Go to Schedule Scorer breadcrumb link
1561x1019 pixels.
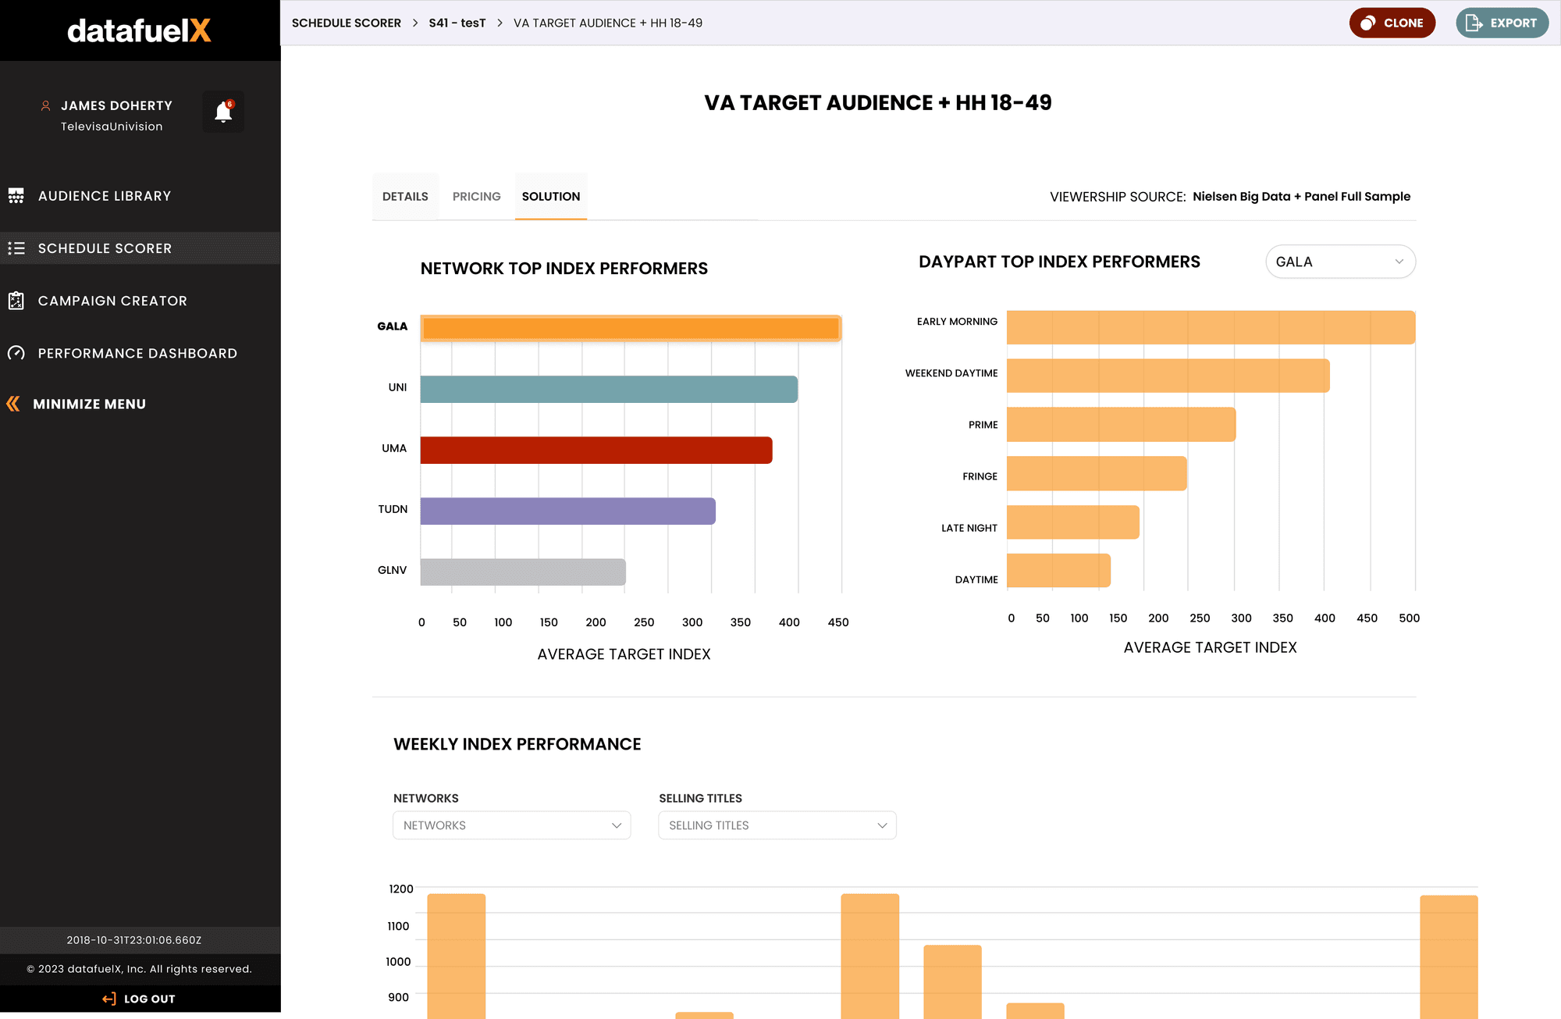point(347,23)
